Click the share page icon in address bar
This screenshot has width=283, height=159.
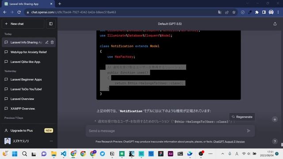(227, 12)
